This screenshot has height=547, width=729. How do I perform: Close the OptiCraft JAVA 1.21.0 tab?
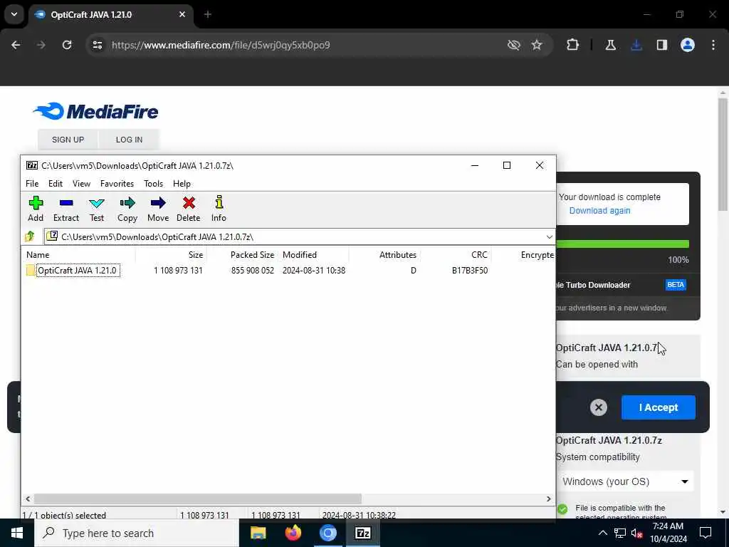pyautogui.click(x=182, y=14)
